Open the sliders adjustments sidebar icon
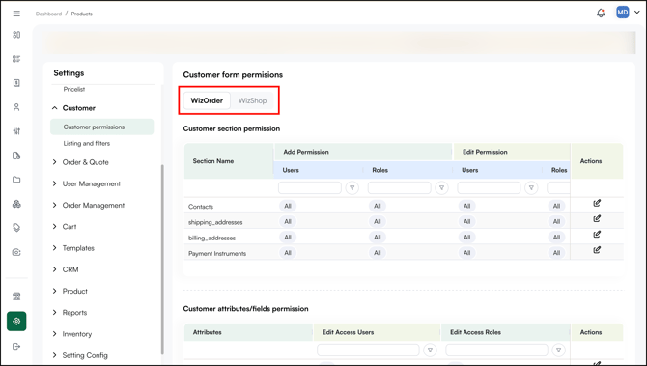This screenshot has height=366, width=647. (x=16, y=131)
